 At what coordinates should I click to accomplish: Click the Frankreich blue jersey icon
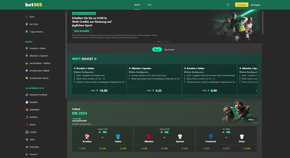[211, 136]
